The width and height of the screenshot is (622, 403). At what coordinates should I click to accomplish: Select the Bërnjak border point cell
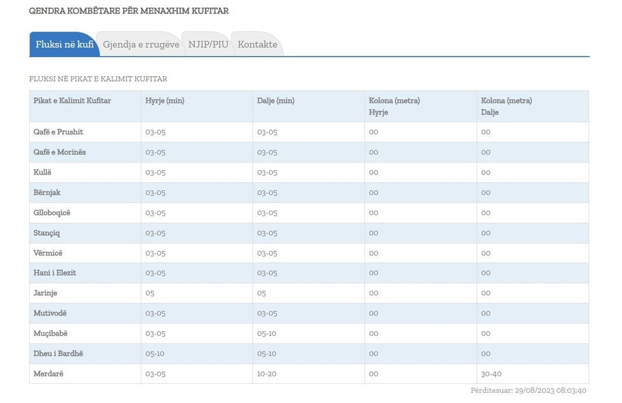(47, 193)
